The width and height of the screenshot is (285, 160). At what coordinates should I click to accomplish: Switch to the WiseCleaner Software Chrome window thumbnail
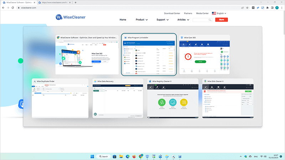pyautogui.click(x=87, y=55)
